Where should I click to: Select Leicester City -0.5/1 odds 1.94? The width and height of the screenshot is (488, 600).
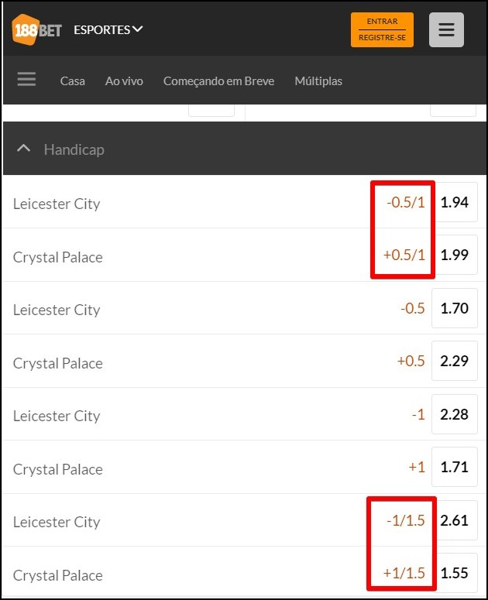click(x=455, y=202)
